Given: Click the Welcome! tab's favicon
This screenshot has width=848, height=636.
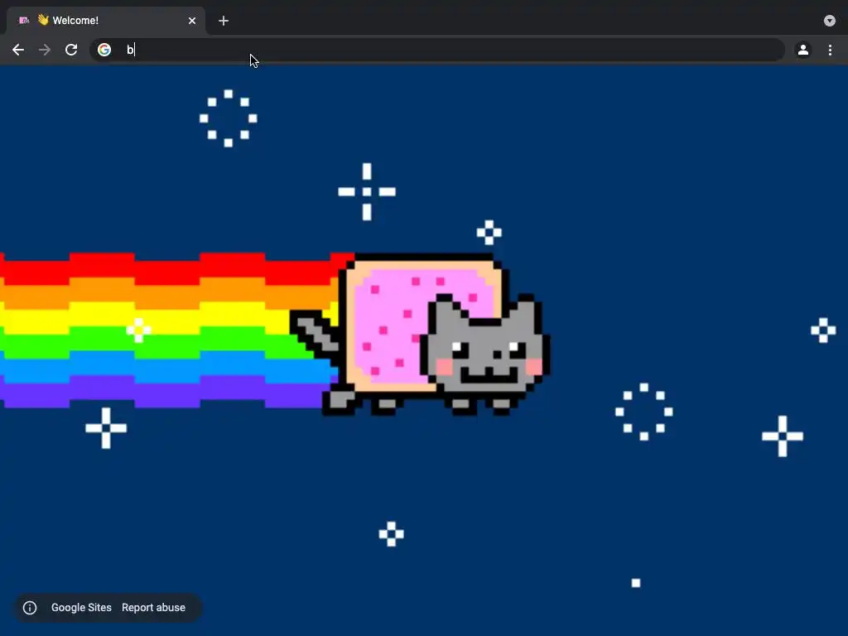Looking at the screenshot, I should click(x=24, y=21).
